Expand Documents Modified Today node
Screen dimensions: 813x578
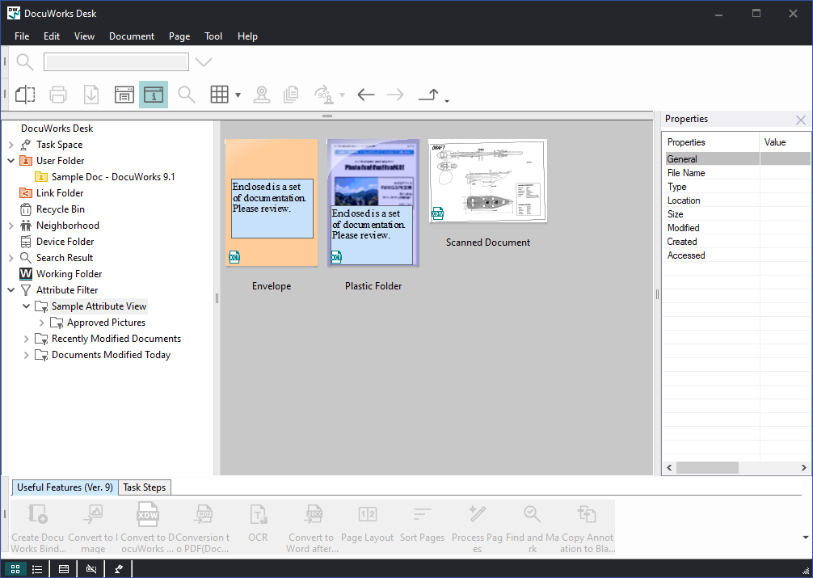(x=26, y=355)
